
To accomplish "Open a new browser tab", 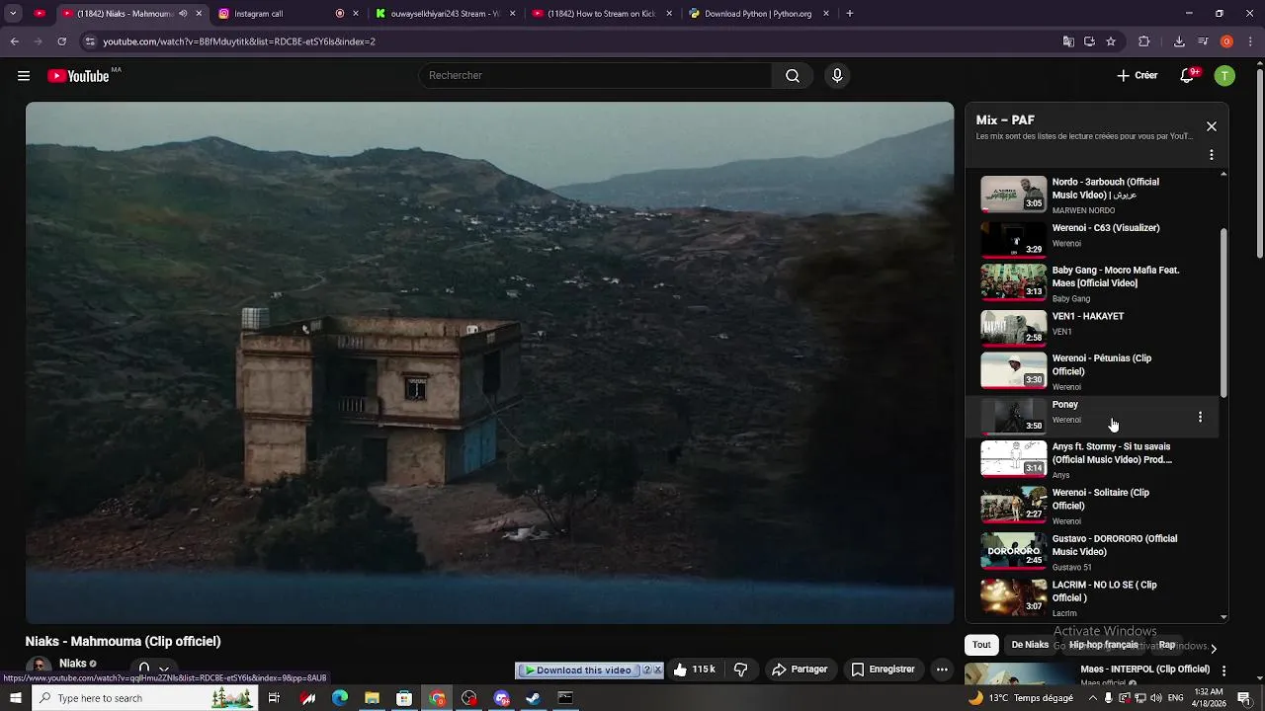I will point(850,14).
